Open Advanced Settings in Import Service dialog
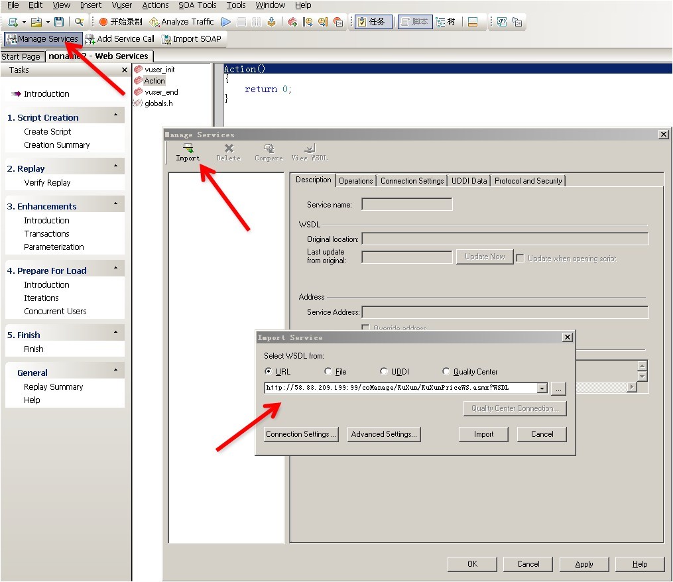The height and width of the screenshot is (582, 673). [384, 434]
